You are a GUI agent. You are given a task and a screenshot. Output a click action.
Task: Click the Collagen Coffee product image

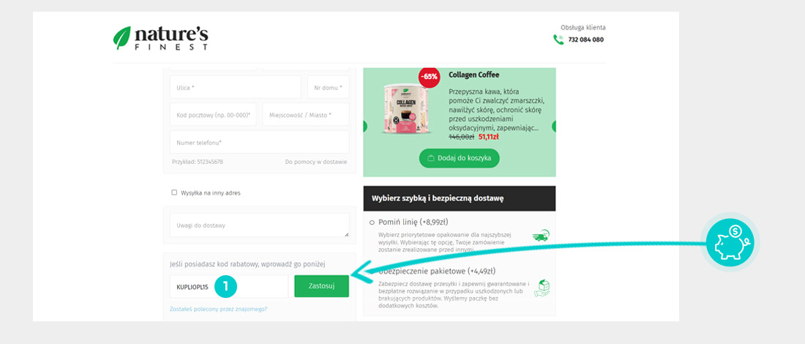(405, 109)
